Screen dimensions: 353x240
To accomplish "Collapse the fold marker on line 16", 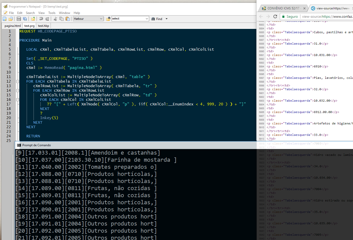I will [x=18, y=100].
